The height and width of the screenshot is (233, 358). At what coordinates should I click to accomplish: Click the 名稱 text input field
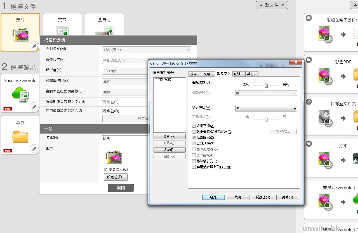[125, 138]
